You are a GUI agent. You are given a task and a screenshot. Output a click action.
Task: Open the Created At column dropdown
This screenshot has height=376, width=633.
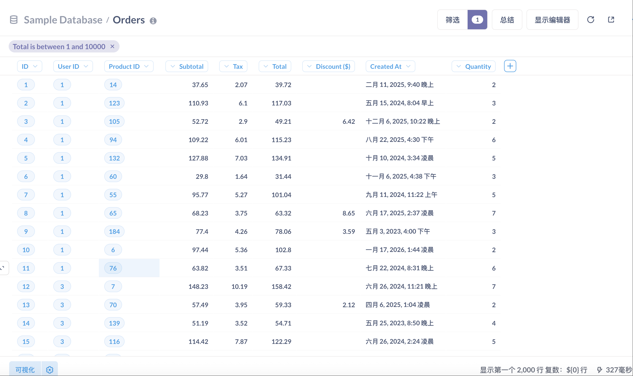click(390, 66)
